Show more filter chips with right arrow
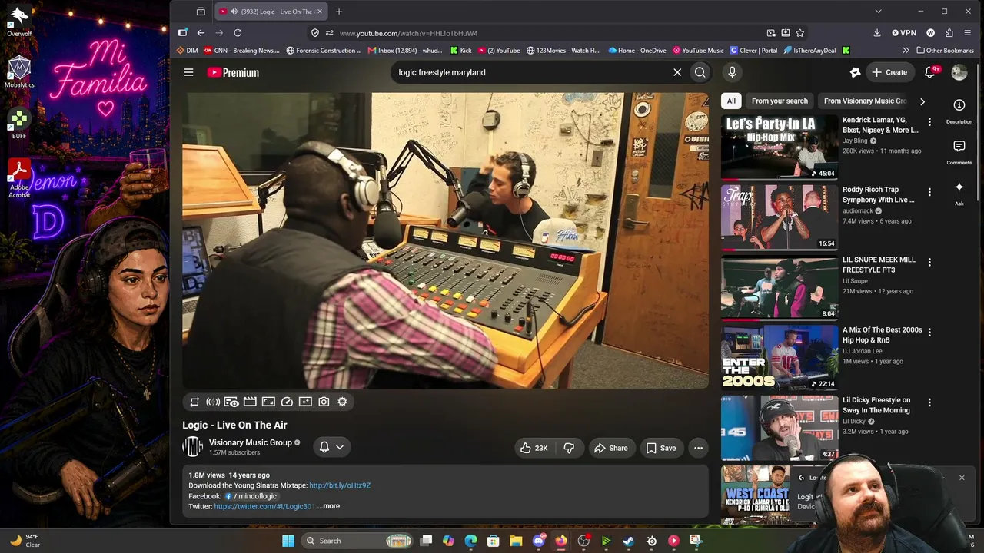This screenshot has height=553, width=984. [922, 101]
